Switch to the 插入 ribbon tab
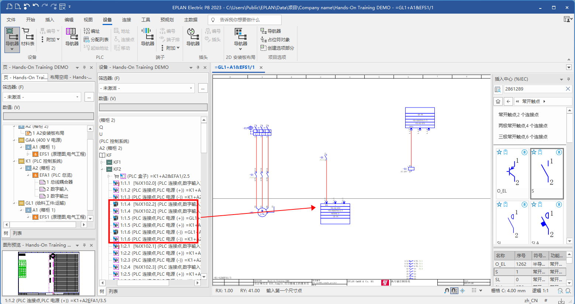Screen dimensions: 575x304 [x=49, y=20]
